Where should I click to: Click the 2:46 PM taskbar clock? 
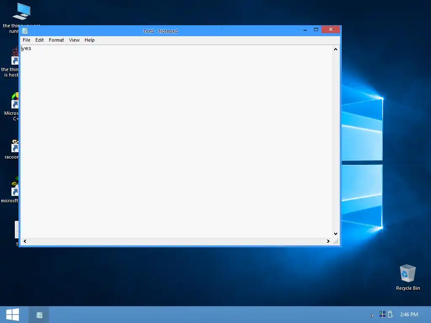pyautogui.click(x=409, y=315)
